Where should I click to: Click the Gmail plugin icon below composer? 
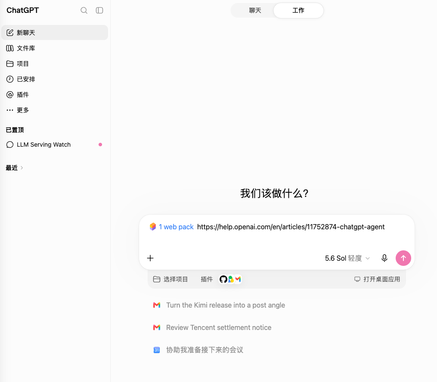coord(238,279)
